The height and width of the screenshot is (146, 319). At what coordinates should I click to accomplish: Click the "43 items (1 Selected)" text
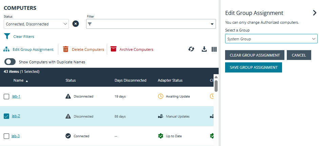(22, 71)
